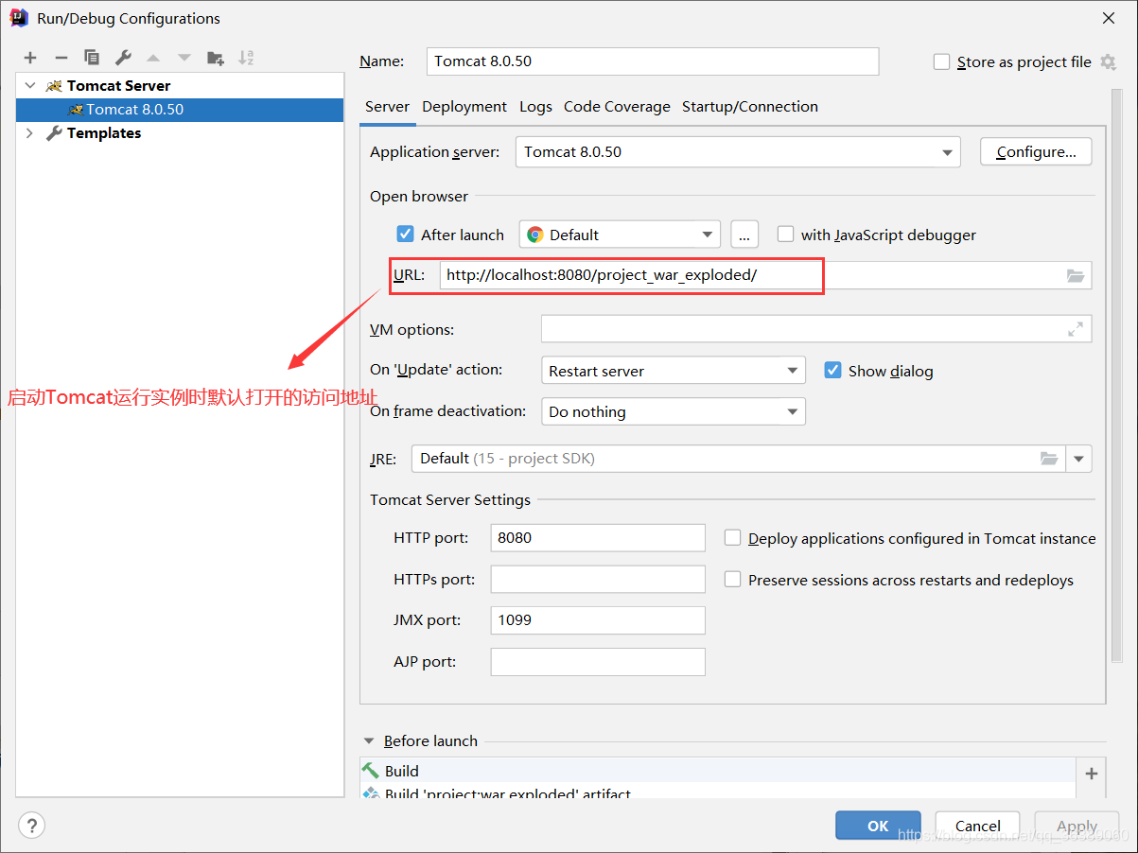Switch to Code Coverage tab
The image size is (1138, 853).
[617, 107]
